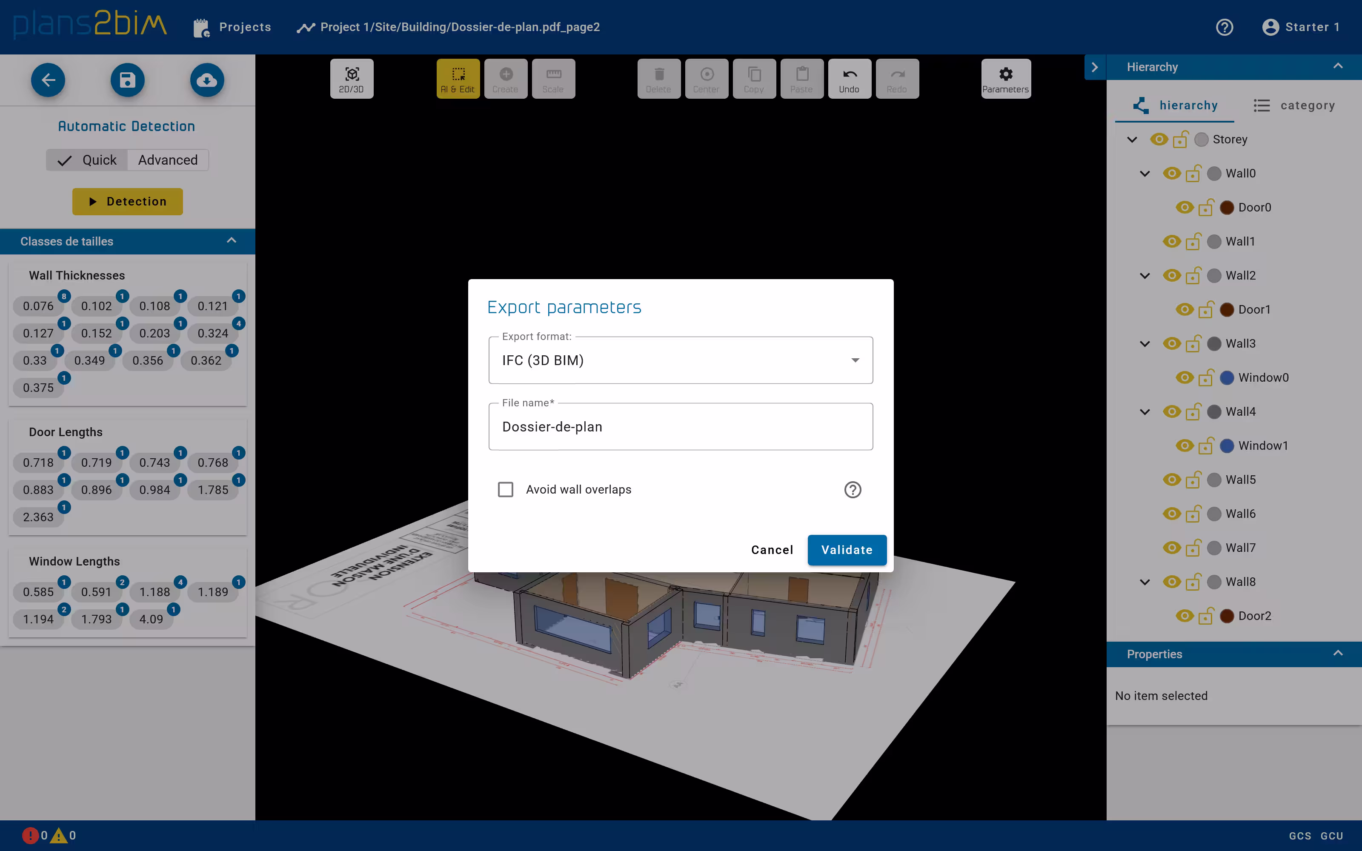Click help icon beside Avoid wall overlaps
This screenshot has width=1362, height=851.
coord(852,490)
